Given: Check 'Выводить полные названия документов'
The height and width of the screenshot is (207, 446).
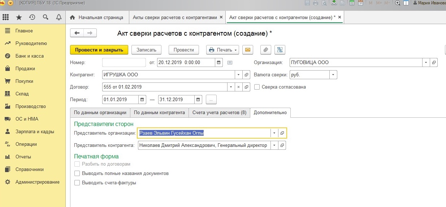Looking at the screenshot, I should coord(77,173).
